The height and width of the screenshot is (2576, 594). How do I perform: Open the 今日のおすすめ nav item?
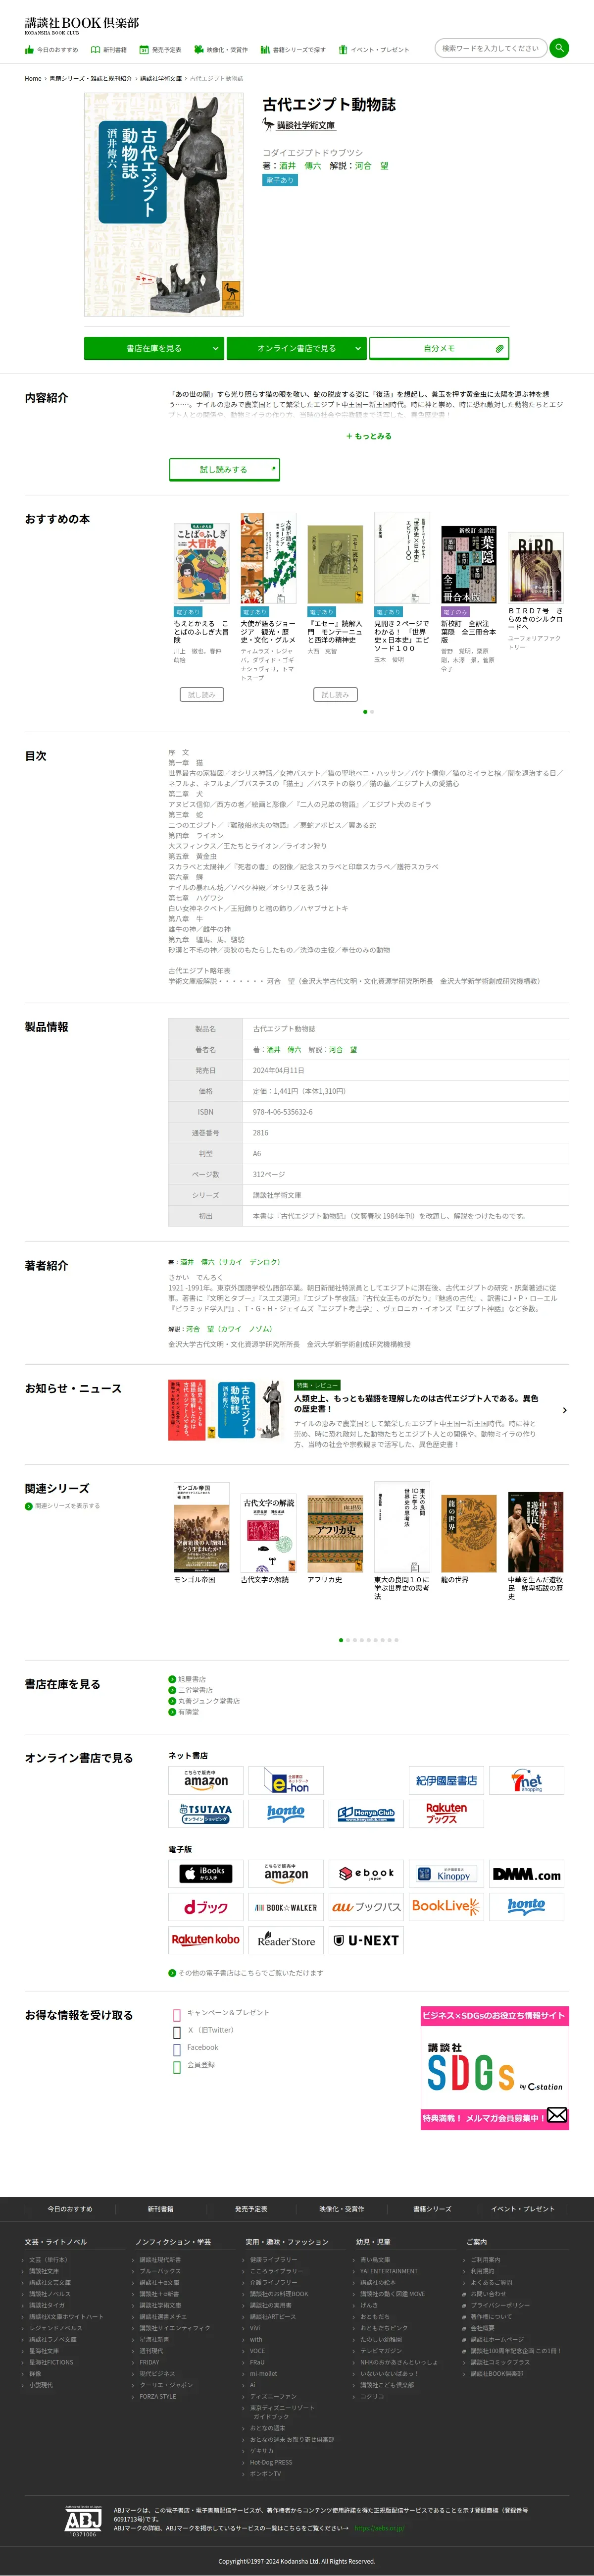tap(52, 49)
